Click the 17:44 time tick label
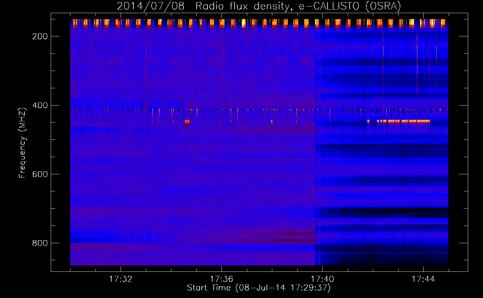 [x=423, y=279]
